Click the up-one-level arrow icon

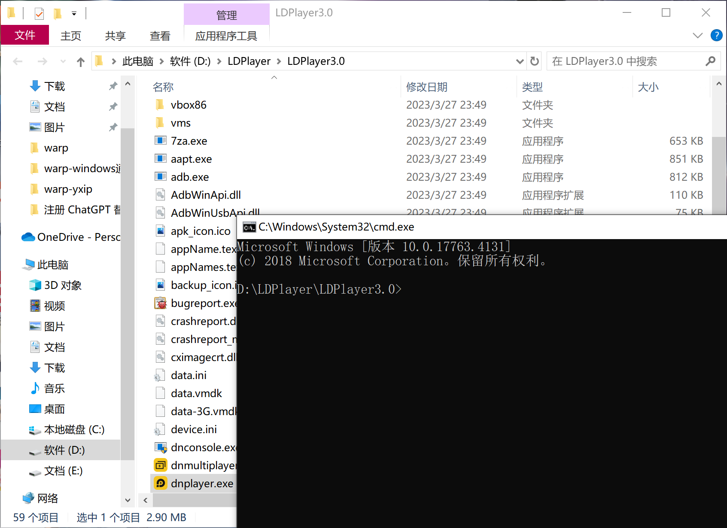click(x=81, y=62)
